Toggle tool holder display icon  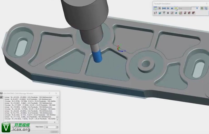pos(168,13)
